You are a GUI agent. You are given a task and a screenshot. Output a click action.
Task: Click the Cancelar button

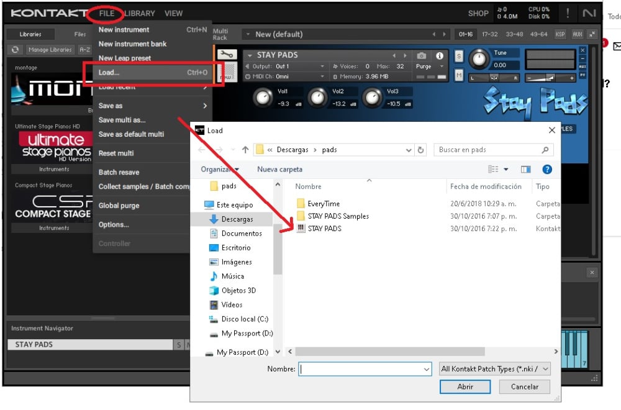click(524, 386)
